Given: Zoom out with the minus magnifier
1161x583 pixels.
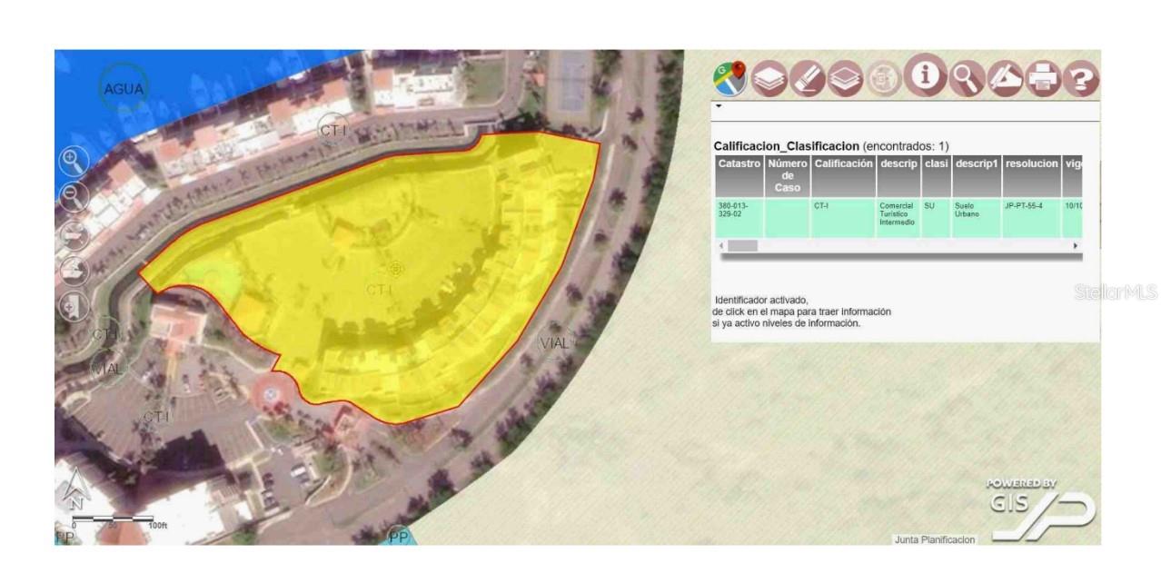Looking at the screenshot, I should tap(74, 196).
